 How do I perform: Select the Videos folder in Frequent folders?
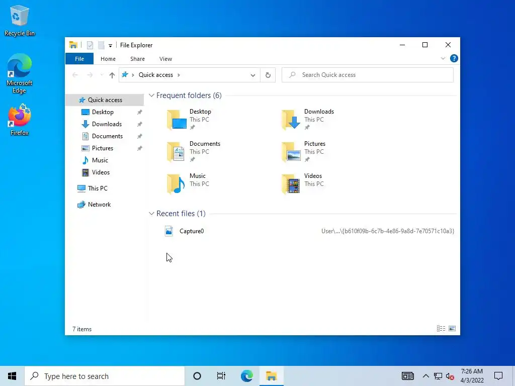[303, 183]
